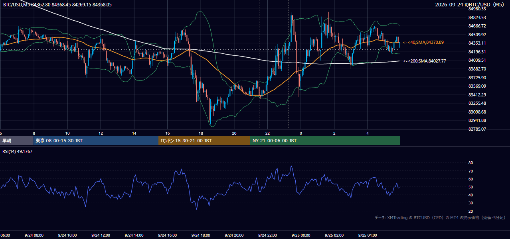Click the 9/24 14:00 time label
Screen dimensions: 510x239
click(x=134, y=235)
